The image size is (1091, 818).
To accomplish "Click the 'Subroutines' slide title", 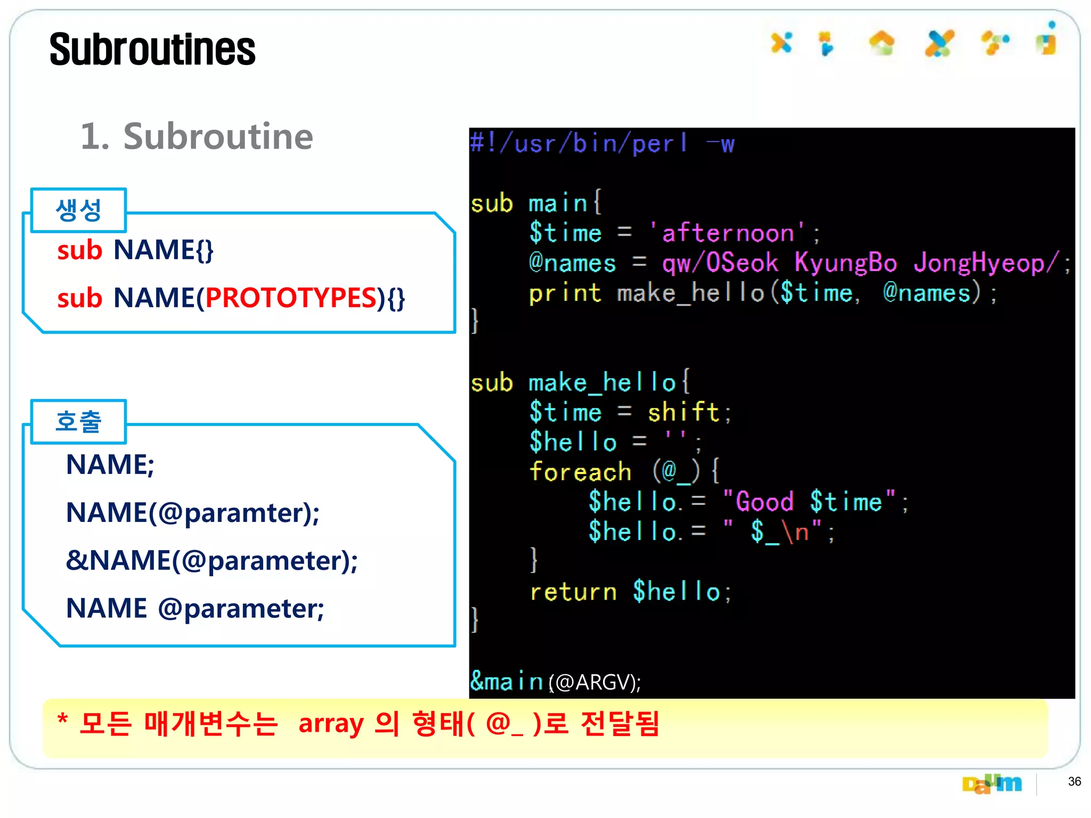I will coord(152,50).
